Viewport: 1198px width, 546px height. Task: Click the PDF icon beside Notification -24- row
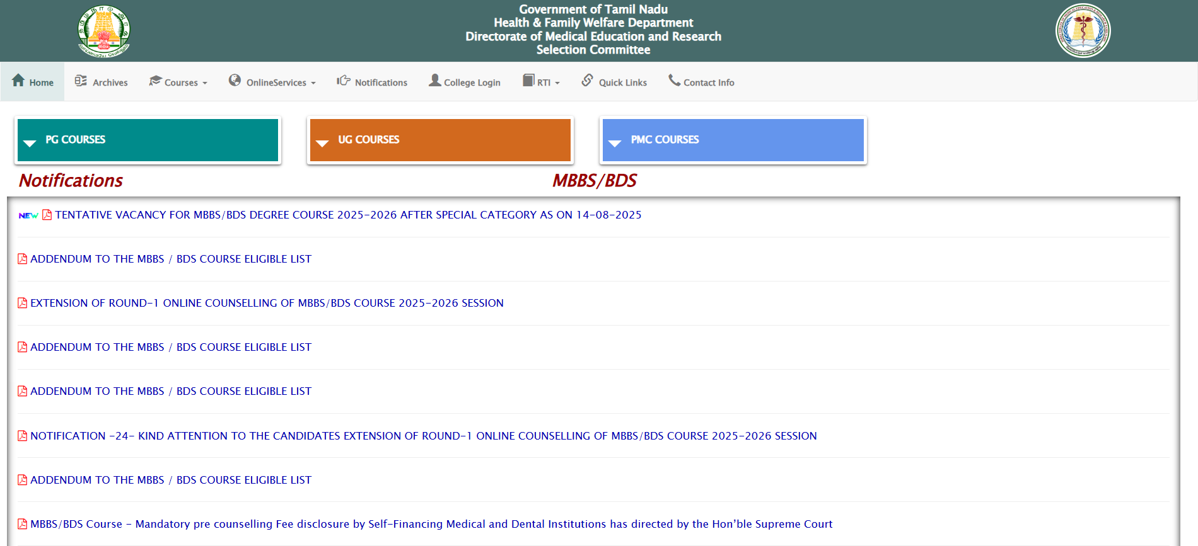[22, 436]
